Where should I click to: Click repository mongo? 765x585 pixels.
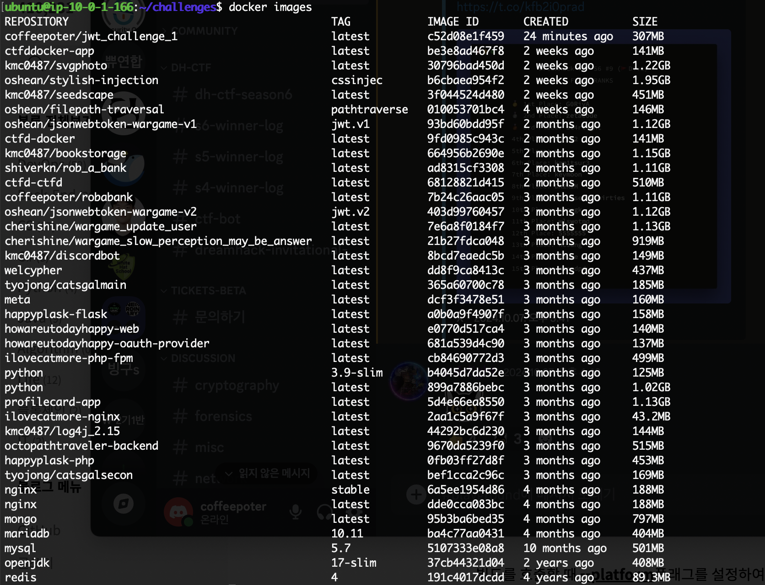[x=21, y=519]
